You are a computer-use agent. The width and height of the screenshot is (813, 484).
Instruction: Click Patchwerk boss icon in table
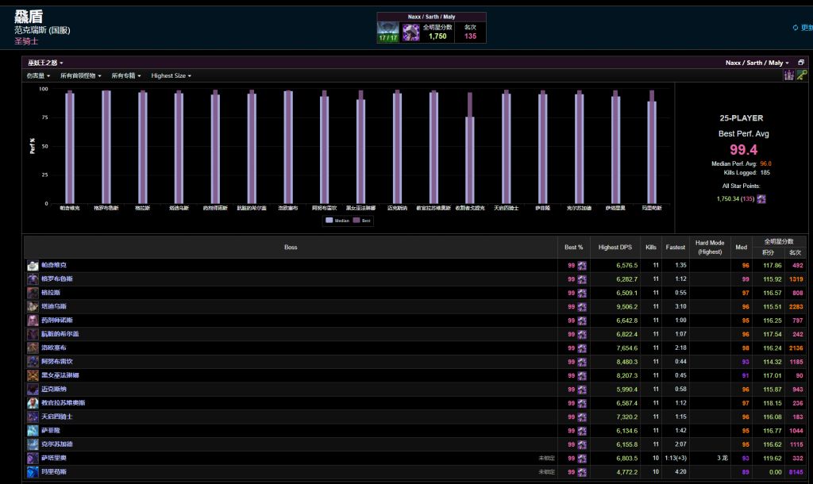coord(33,265)
